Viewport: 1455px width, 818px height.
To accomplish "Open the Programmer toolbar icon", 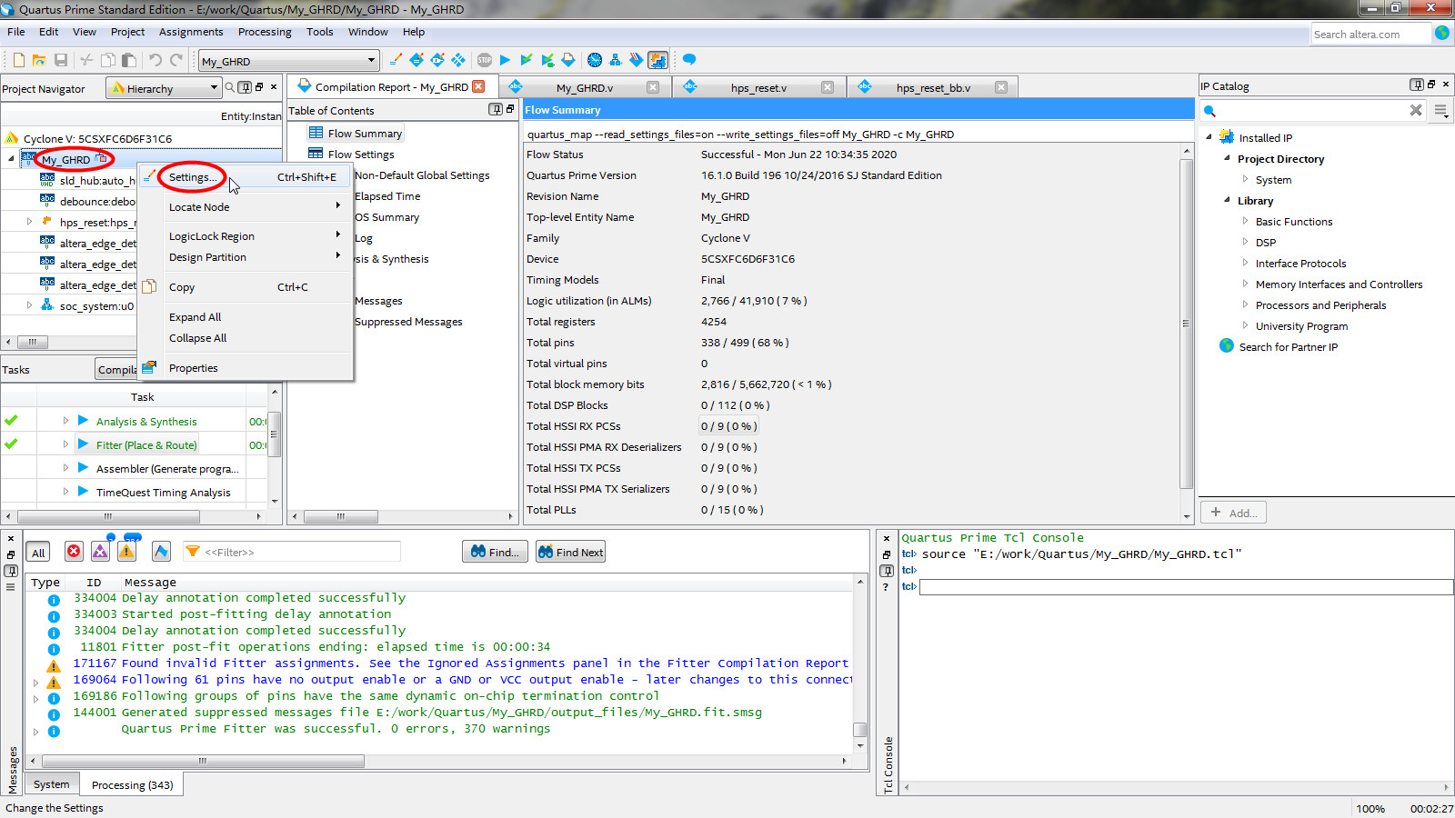I will (x=637, y=60).
